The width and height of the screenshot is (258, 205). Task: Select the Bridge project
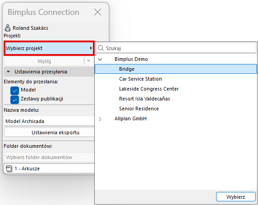click(x=176, y=69)
